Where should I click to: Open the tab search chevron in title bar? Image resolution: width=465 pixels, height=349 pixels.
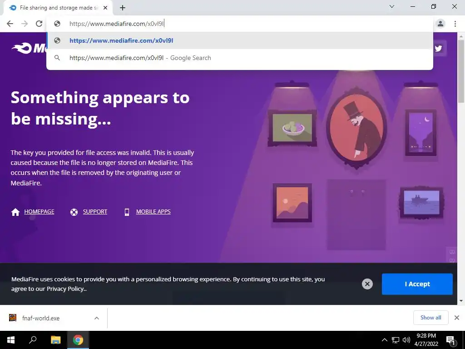pos(392,6)
